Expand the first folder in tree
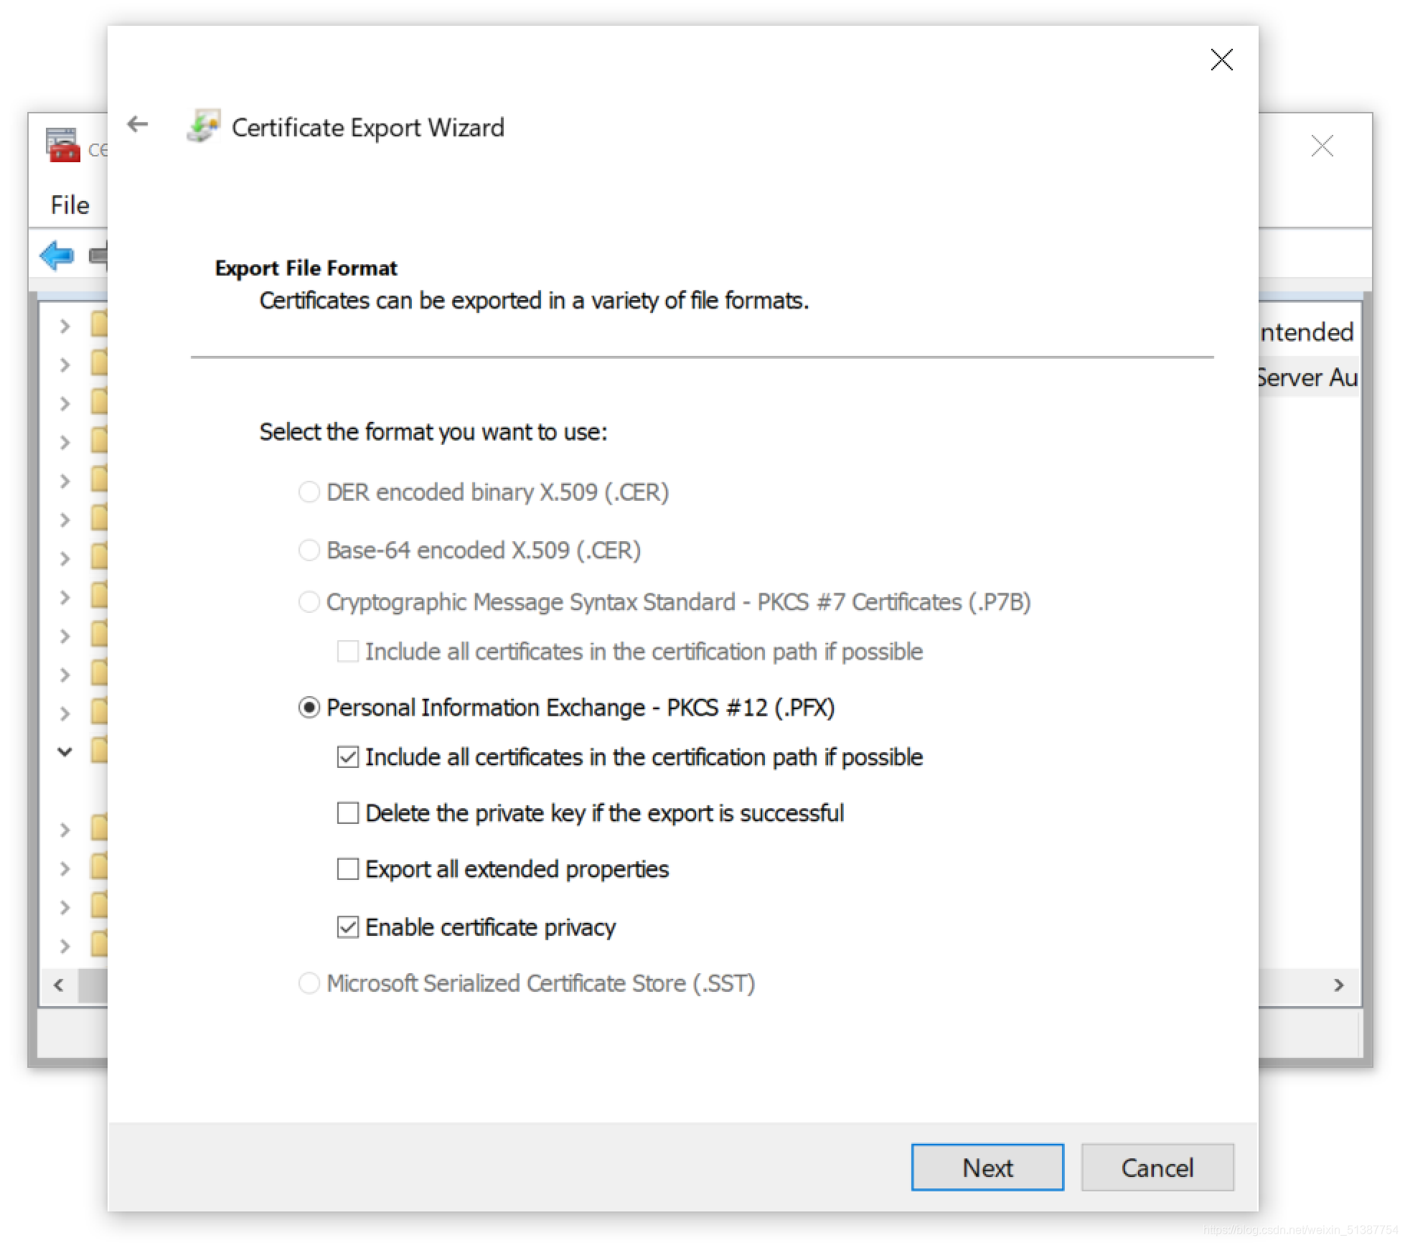 point(65,327)
